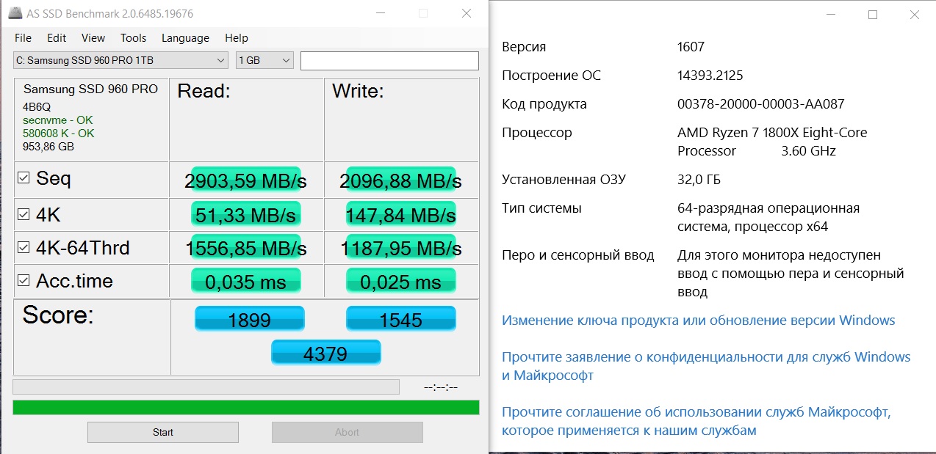Uncheck the Seq test checkbox
Image resolution: width=936 pixels, height=454 pixels.
pyautogui.click(x=24, y=178)
